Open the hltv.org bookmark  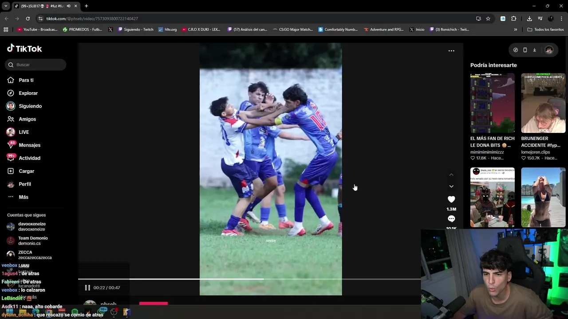(167, 30)
